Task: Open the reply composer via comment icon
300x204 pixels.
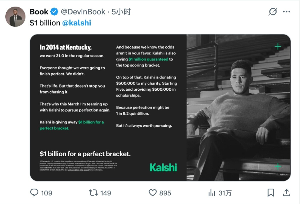Action: [34, 192]
